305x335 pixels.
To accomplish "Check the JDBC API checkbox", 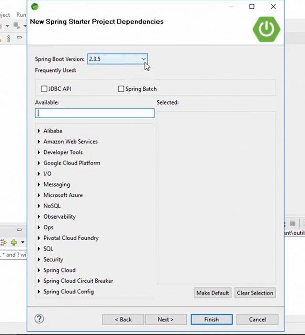I will click(x=44, y=89).
